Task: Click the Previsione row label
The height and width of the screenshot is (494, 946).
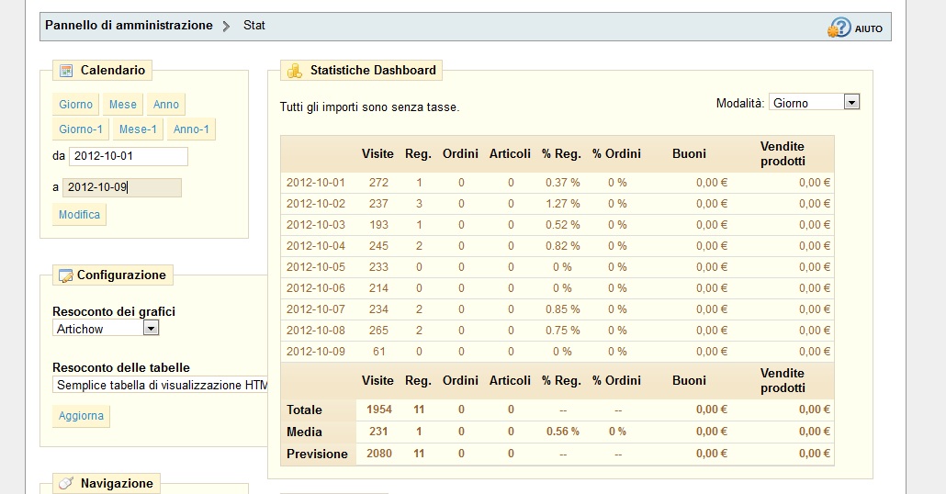Action: pyautogui.click(x=318, y=455)
